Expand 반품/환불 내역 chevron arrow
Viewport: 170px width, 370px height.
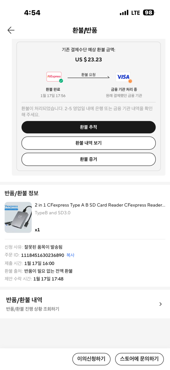coord(161,304)
